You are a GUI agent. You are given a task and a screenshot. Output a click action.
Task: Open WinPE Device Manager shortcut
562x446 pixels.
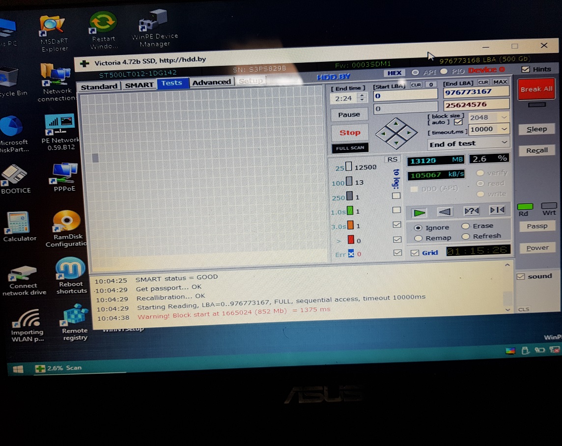pos(154,28)
